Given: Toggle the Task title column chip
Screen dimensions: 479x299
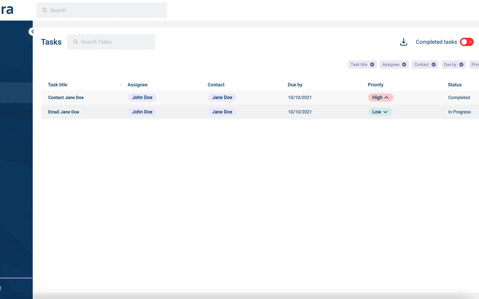Looking at the screenshot, I should (x=362, y=64).
